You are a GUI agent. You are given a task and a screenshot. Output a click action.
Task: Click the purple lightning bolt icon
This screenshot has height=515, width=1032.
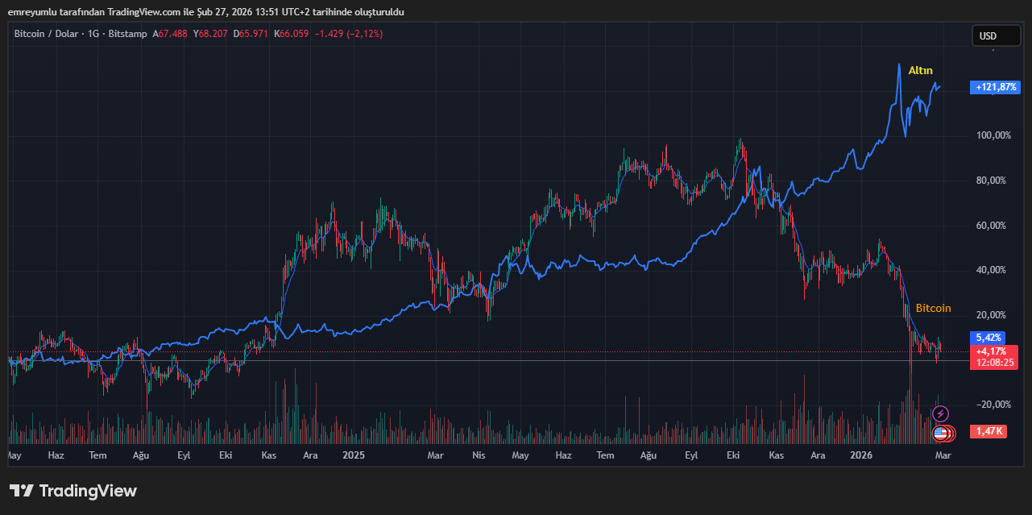tap(940, 414)
